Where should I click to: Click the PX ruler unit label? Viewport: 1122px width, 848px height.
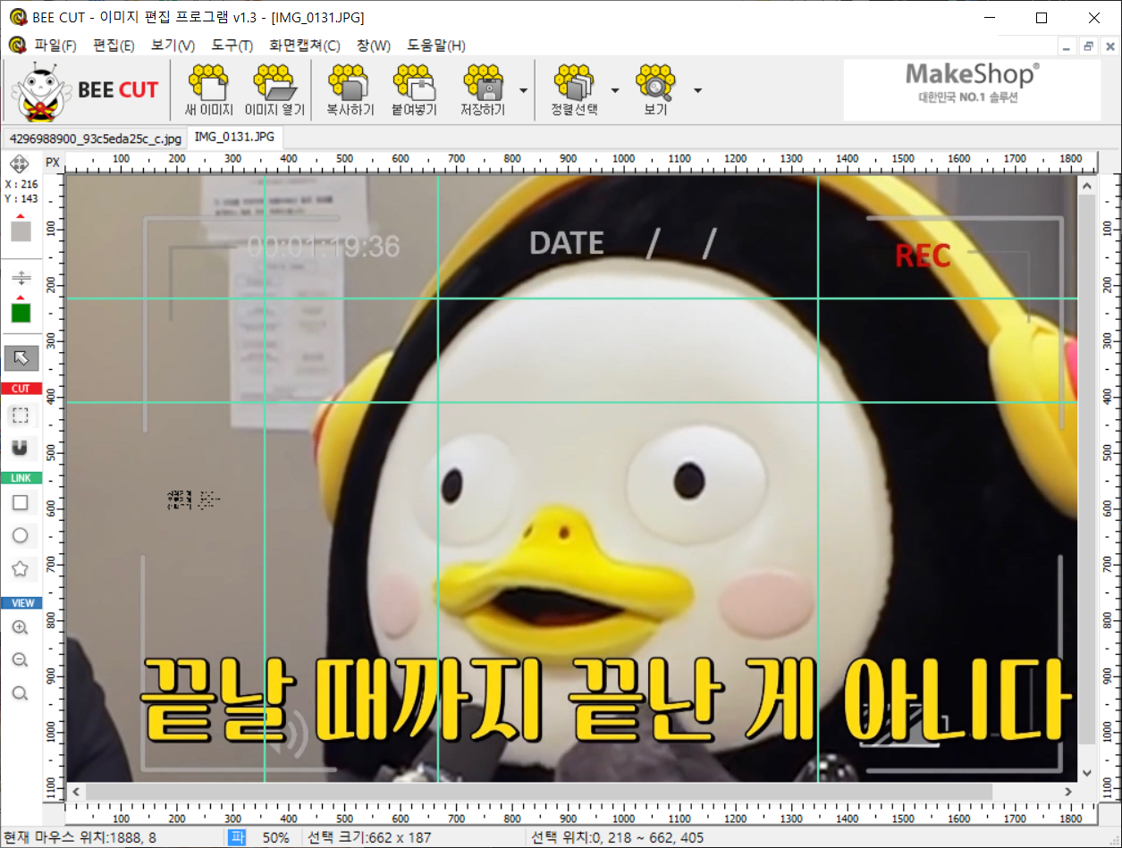click(x=53, y=162)
